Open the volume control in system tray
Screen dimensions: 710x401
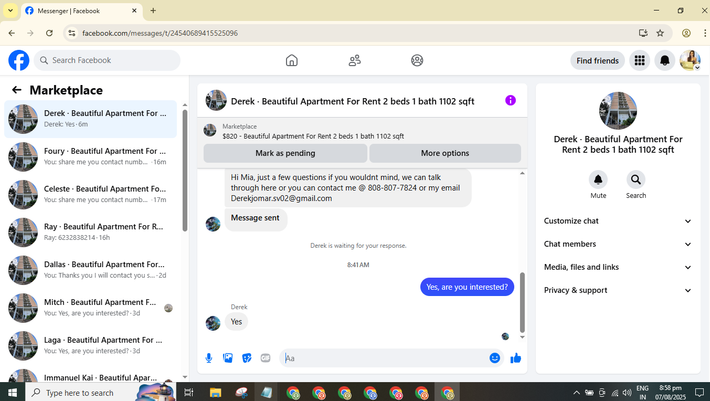click(627, 393)
